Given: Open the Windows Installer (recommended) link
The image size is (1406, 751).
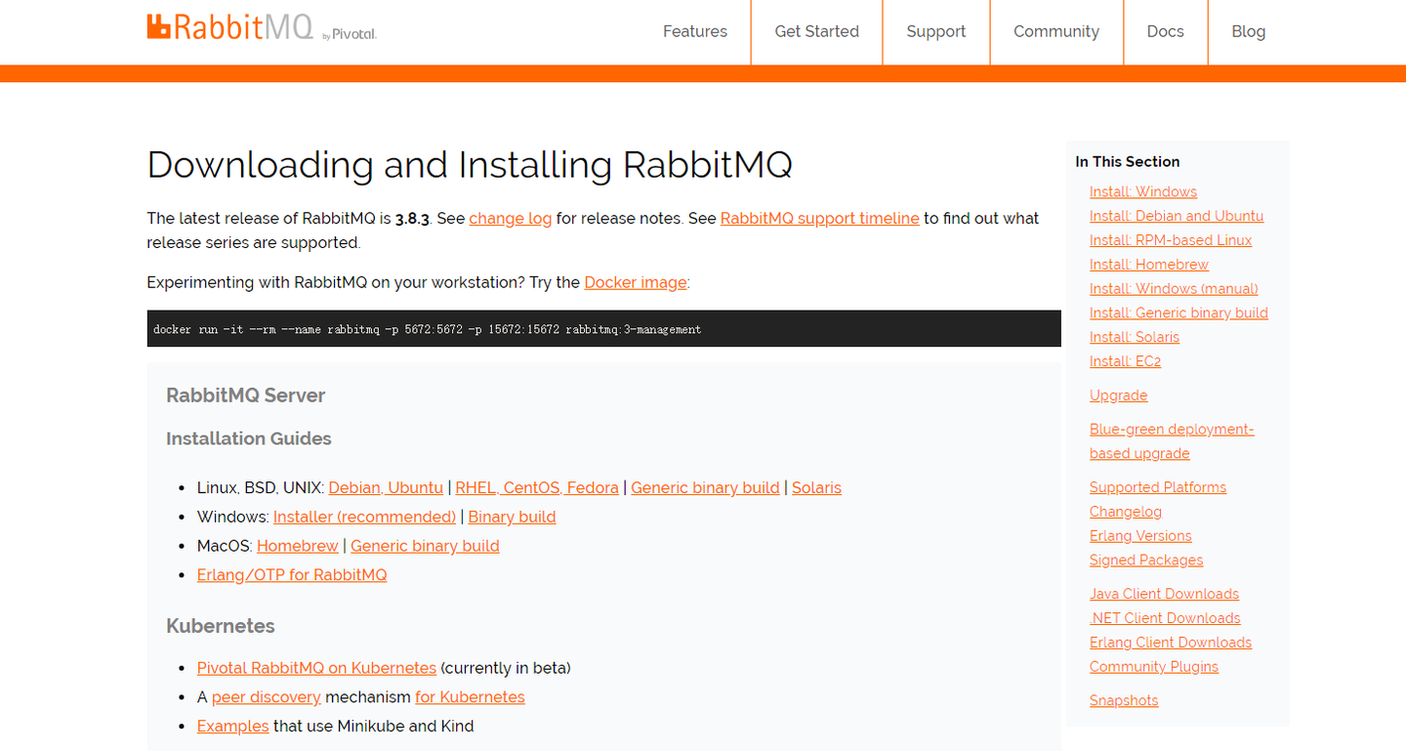Looking at the screenshot, I should pos(364,517).
